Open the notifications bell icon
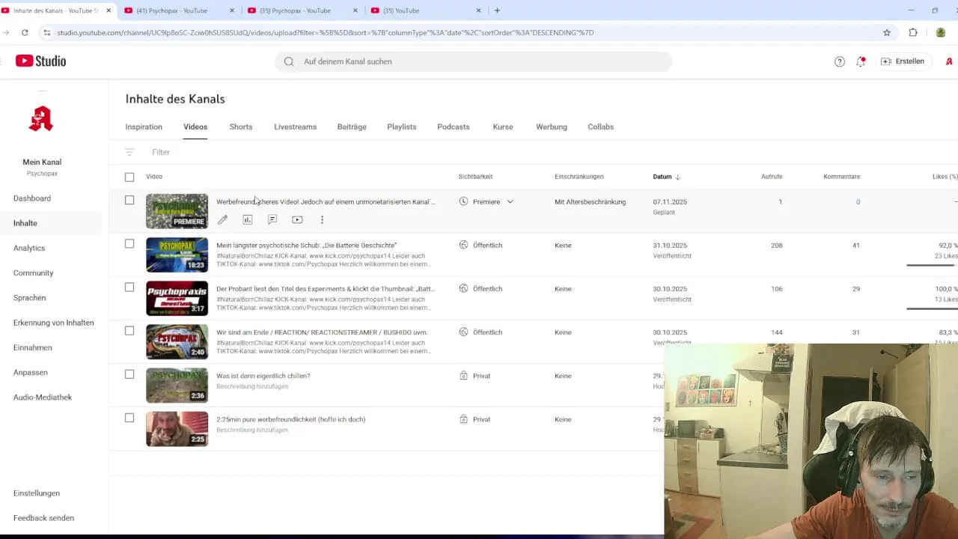This screenshot has width=958, height=539. click(x=861, y=61)
